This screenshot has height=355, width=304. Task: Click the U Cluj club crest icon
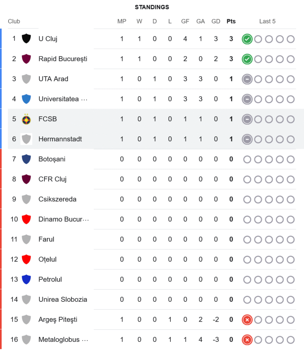pos(26,39)
